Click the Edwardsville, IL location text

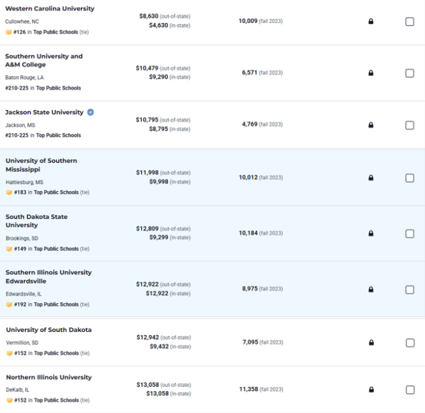(24, 294)
